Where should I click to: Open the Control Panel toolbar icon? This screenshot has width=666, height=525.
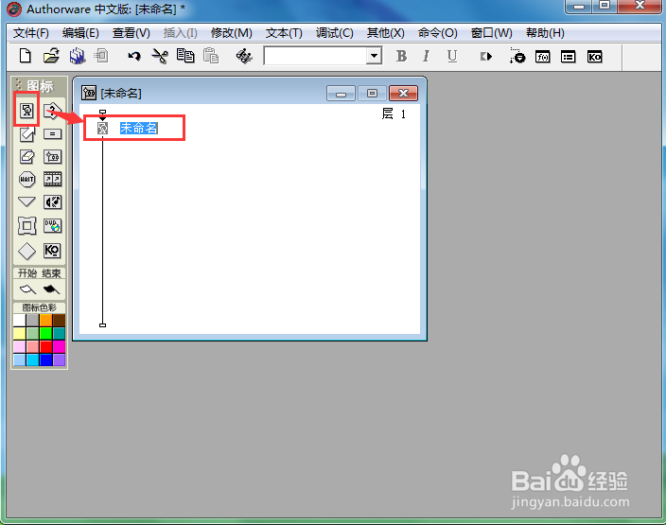tap(517, 56)
